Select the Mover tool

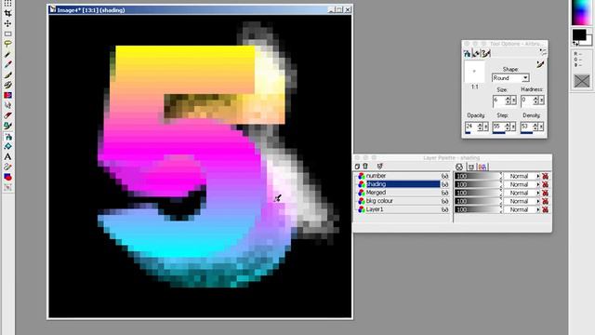tap(7, 23)
